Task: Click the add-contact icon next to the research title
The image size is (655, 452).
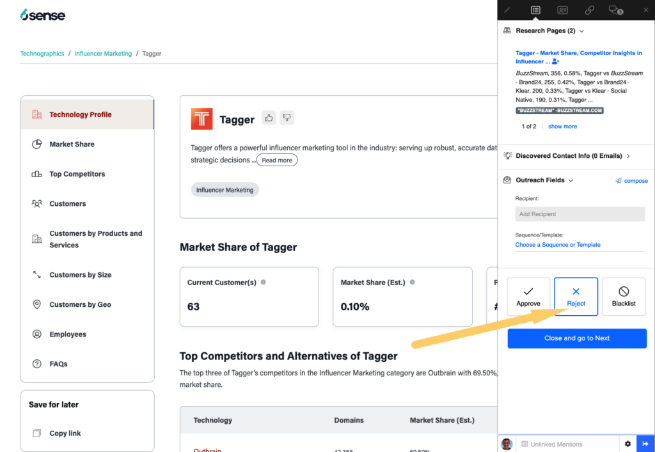Action: 555,61
